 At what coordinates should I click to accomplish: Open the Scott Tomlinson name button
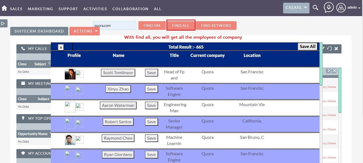click(118, 73)
